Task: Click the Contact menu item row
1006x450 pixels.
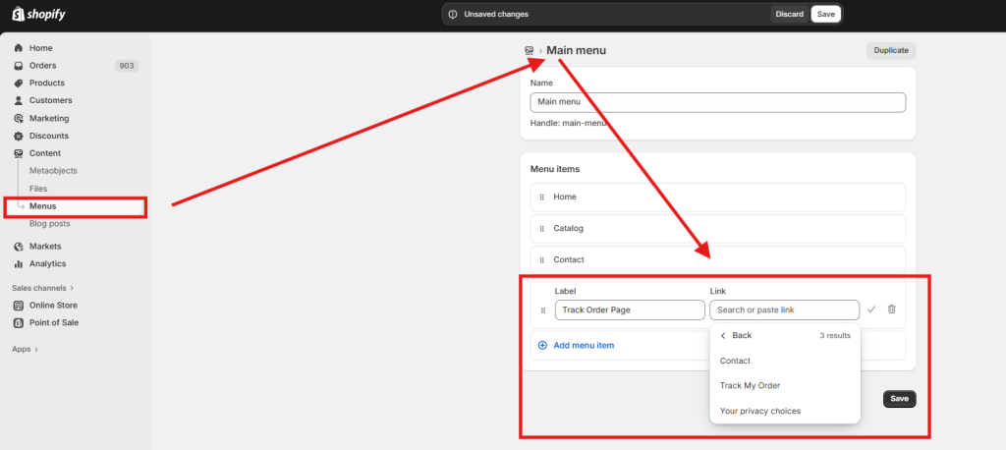Action: click(x=718, y=260)
